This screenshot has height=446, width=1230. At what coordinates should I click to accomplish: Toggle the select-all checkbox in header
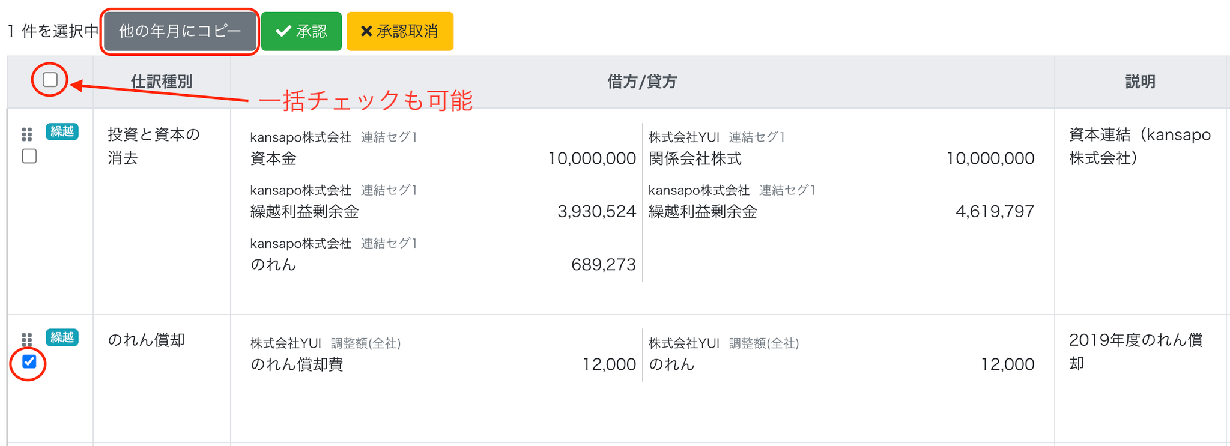pyautogui.click(x=50, y=79)
